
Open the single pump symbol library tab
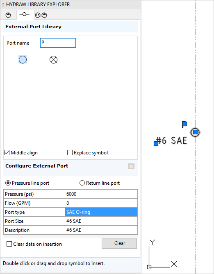coord(8,15)
